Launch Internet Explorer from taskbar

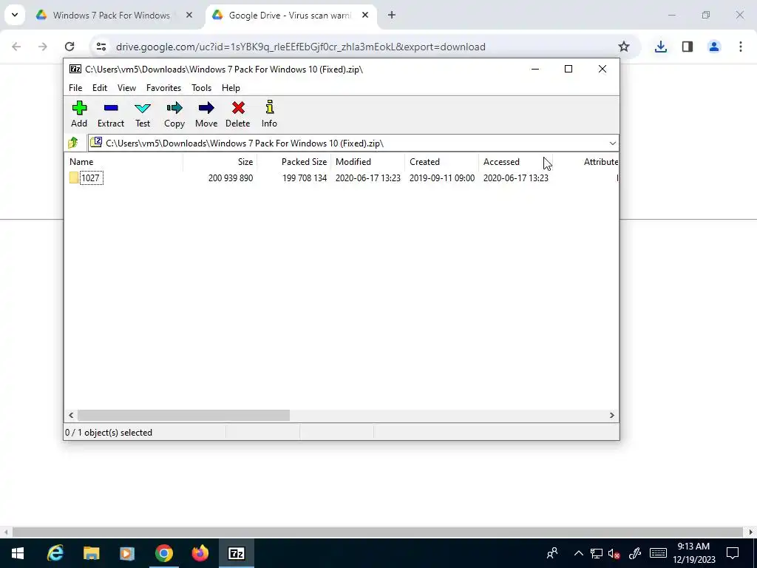(55, 553)
